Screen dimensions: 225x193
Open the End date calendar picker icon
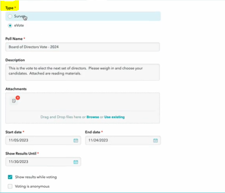pos(156,140)
